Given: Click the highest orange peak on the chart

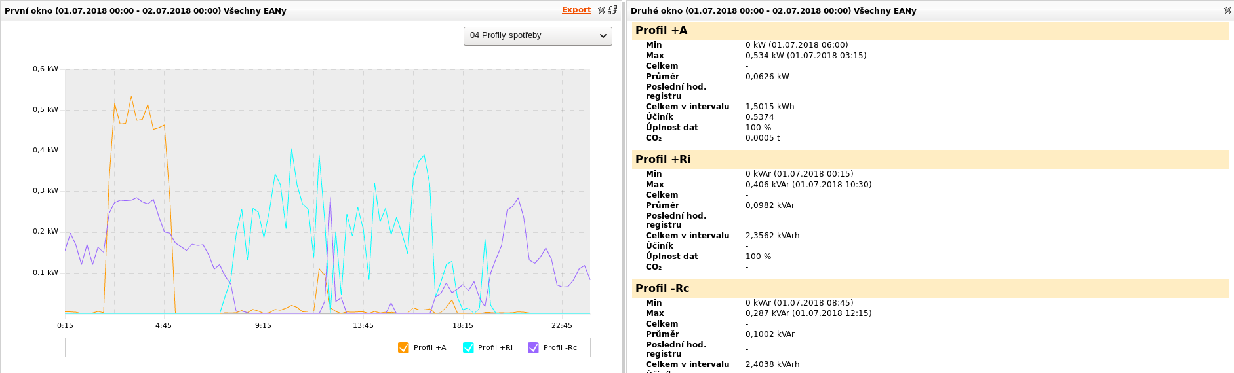Looking at the screenshot, I should click(x=131, y=97).
